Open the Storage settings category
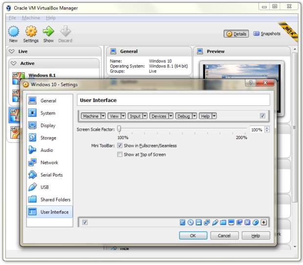303x265 pixels. [x=48, y=138]
